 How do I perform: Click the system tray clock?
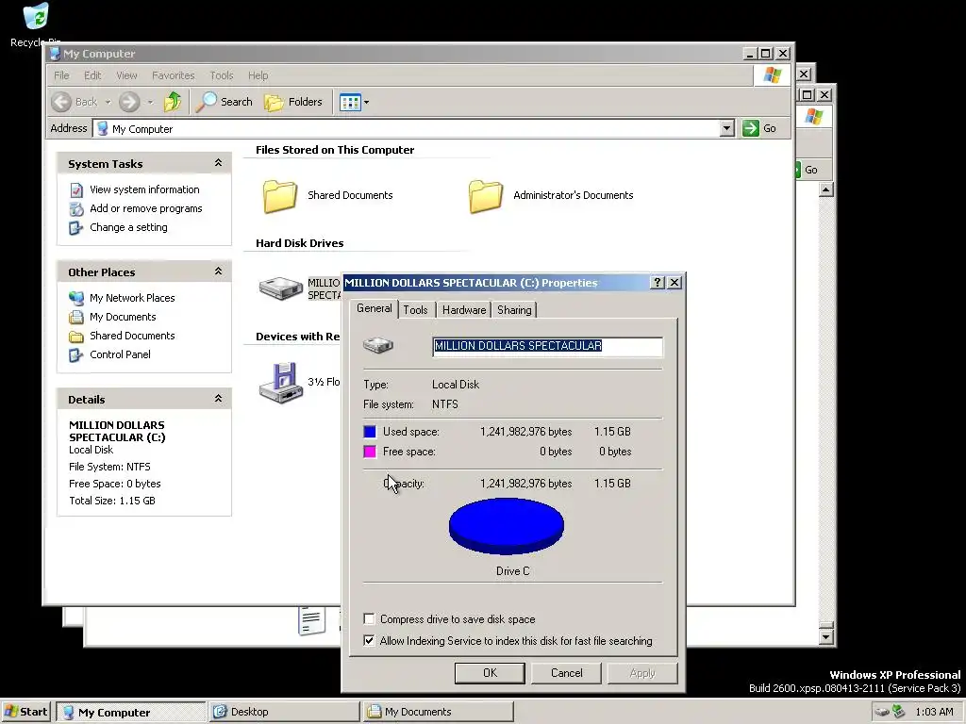(934, 712)
